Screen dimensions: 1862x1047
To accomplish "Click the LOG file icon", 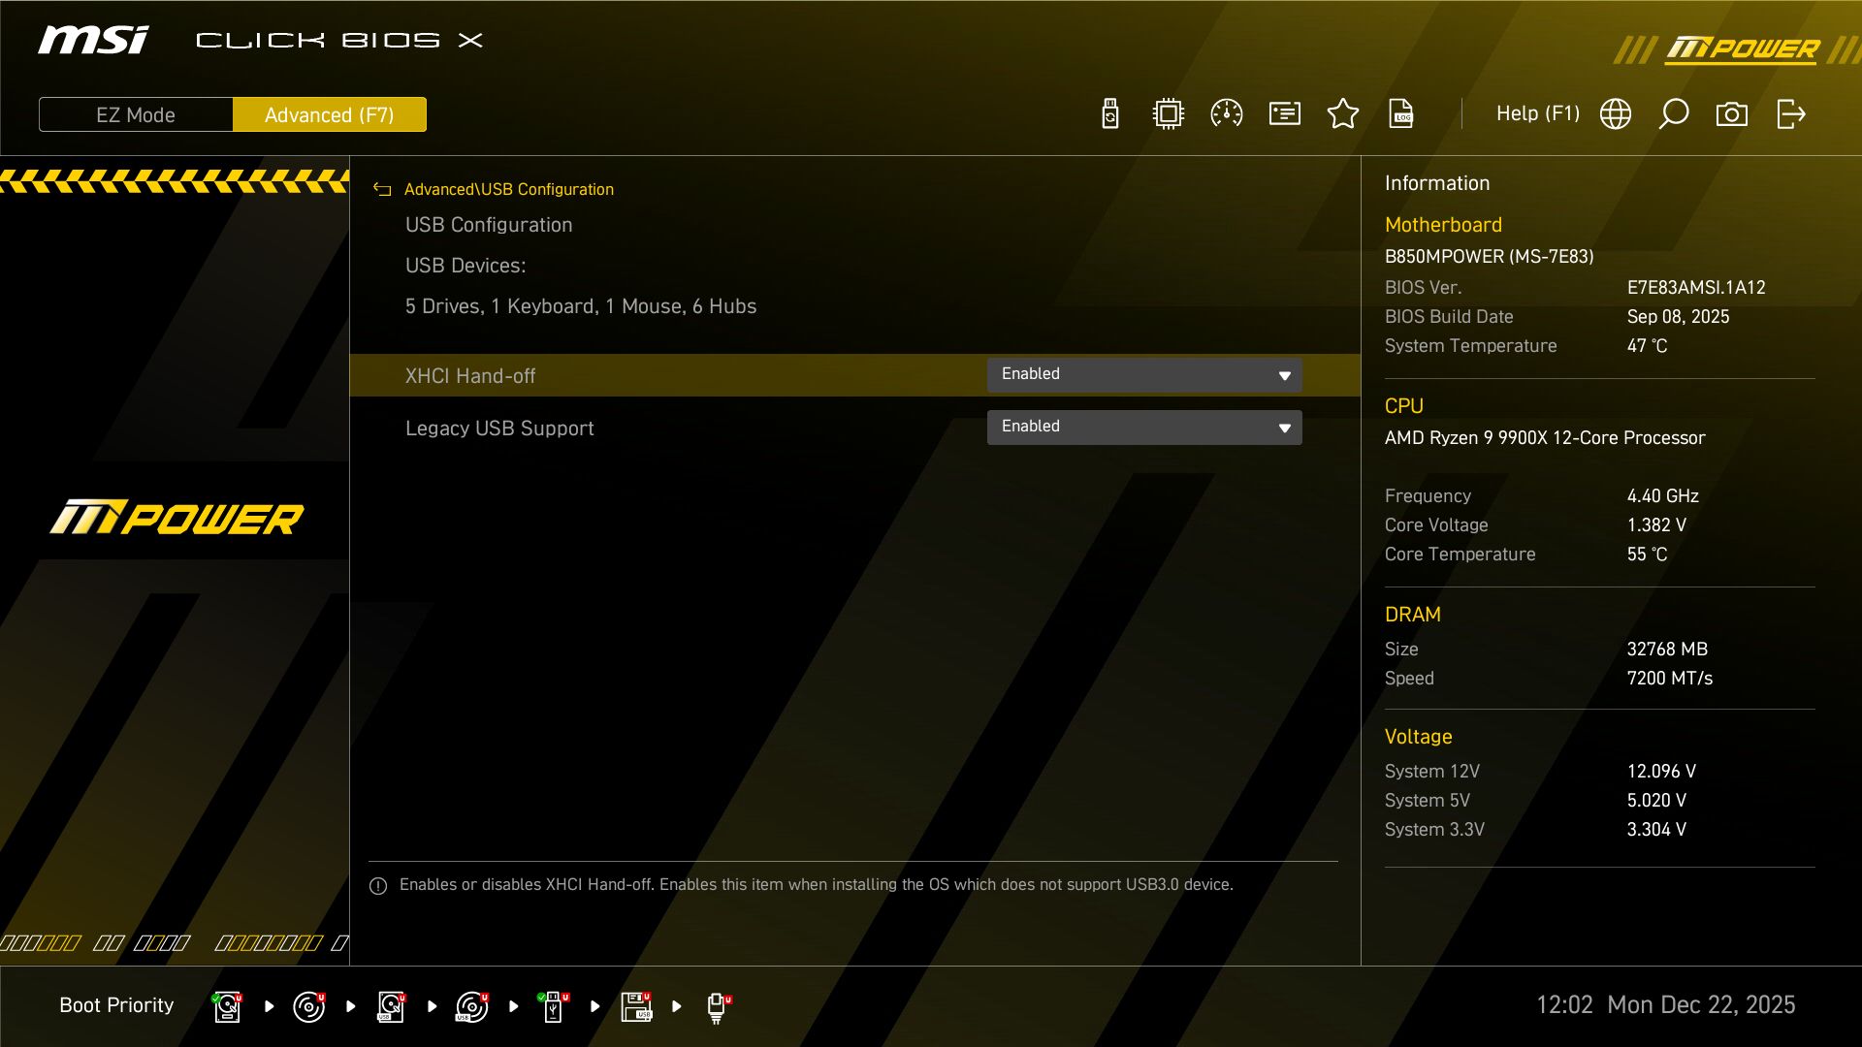I will (1401, 114).
